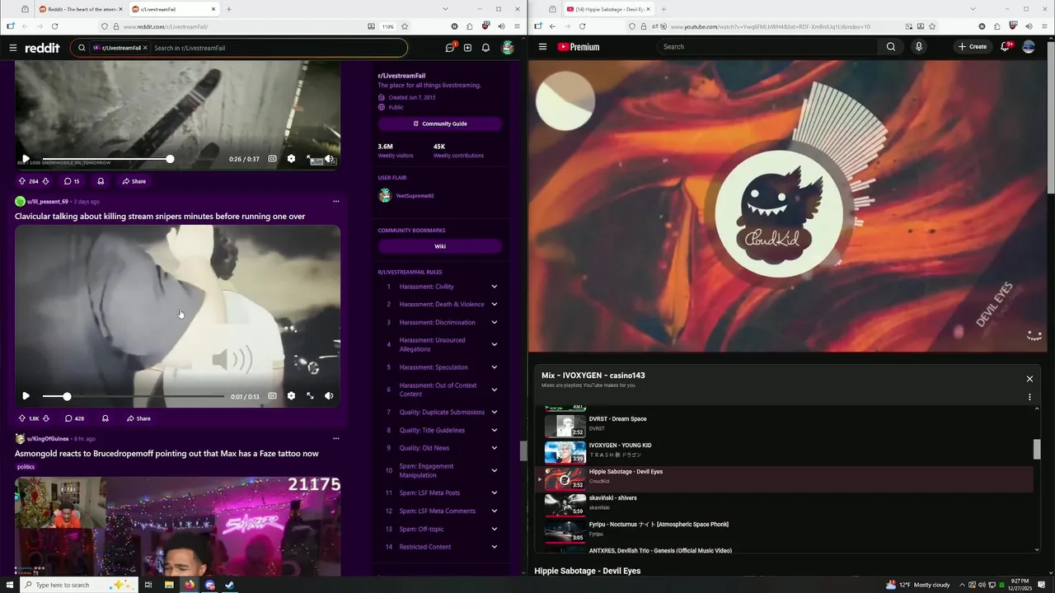Screen dimensions: 1055x593
Task: Expand rule 14 Restricted Content
Action: point(440,547)
